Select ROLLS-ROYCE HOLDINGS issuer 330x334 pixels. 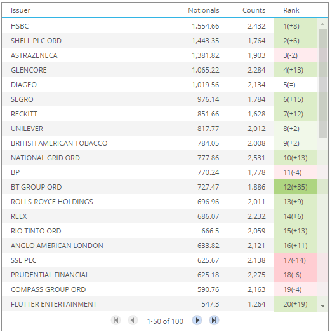(52, 202)
